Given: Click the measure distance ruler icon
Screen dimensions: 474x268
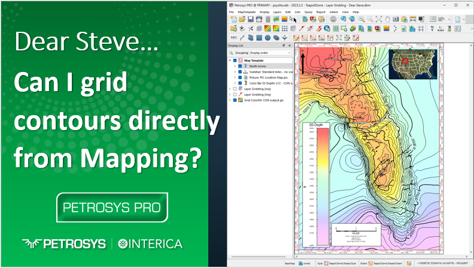Looking at the screenshot, I should [x=412, y=19].
